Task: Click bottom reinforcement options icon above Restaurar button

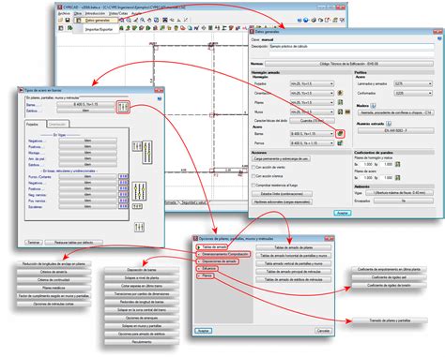Action: click(x=139, y=227)
